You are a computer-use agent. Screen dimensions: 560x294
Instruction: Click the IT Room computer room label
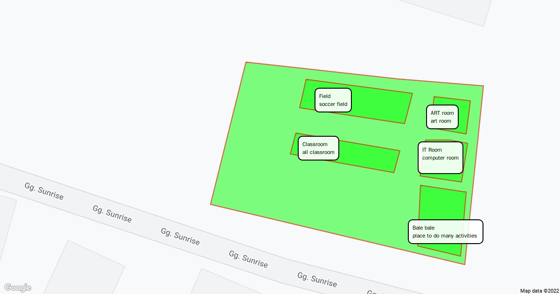pyautogui.click(x=440, y=157)
